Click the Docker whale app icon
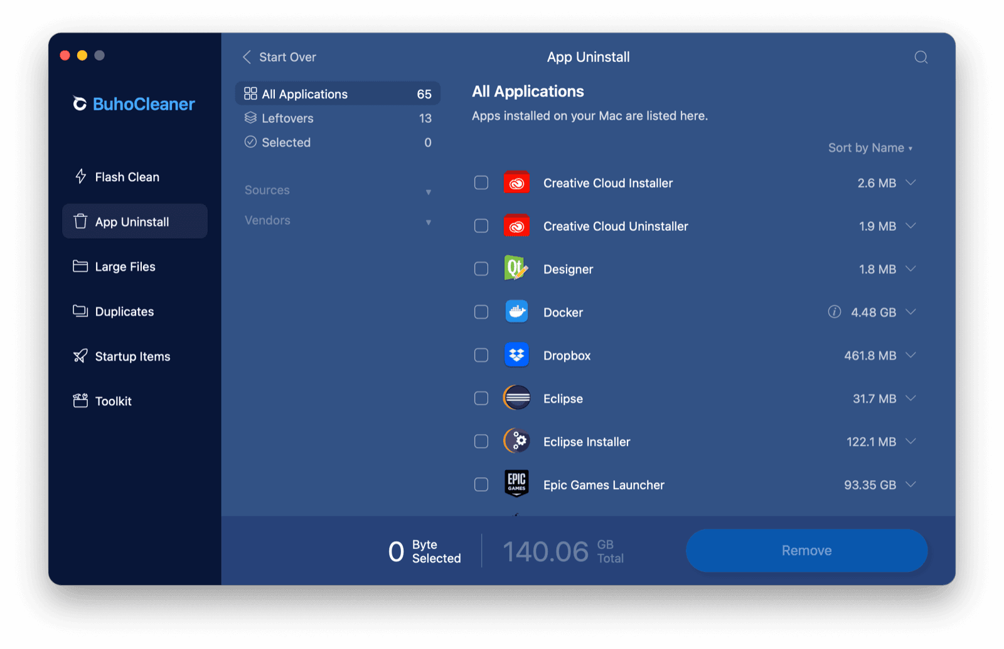 pyautogui.click(x=516, y=312)
